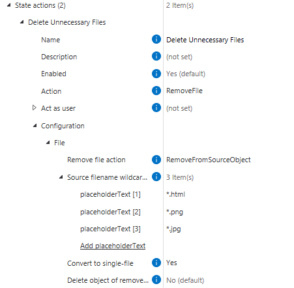
Task: Edit the *.html wildcard value
Action: pos(175,194)
